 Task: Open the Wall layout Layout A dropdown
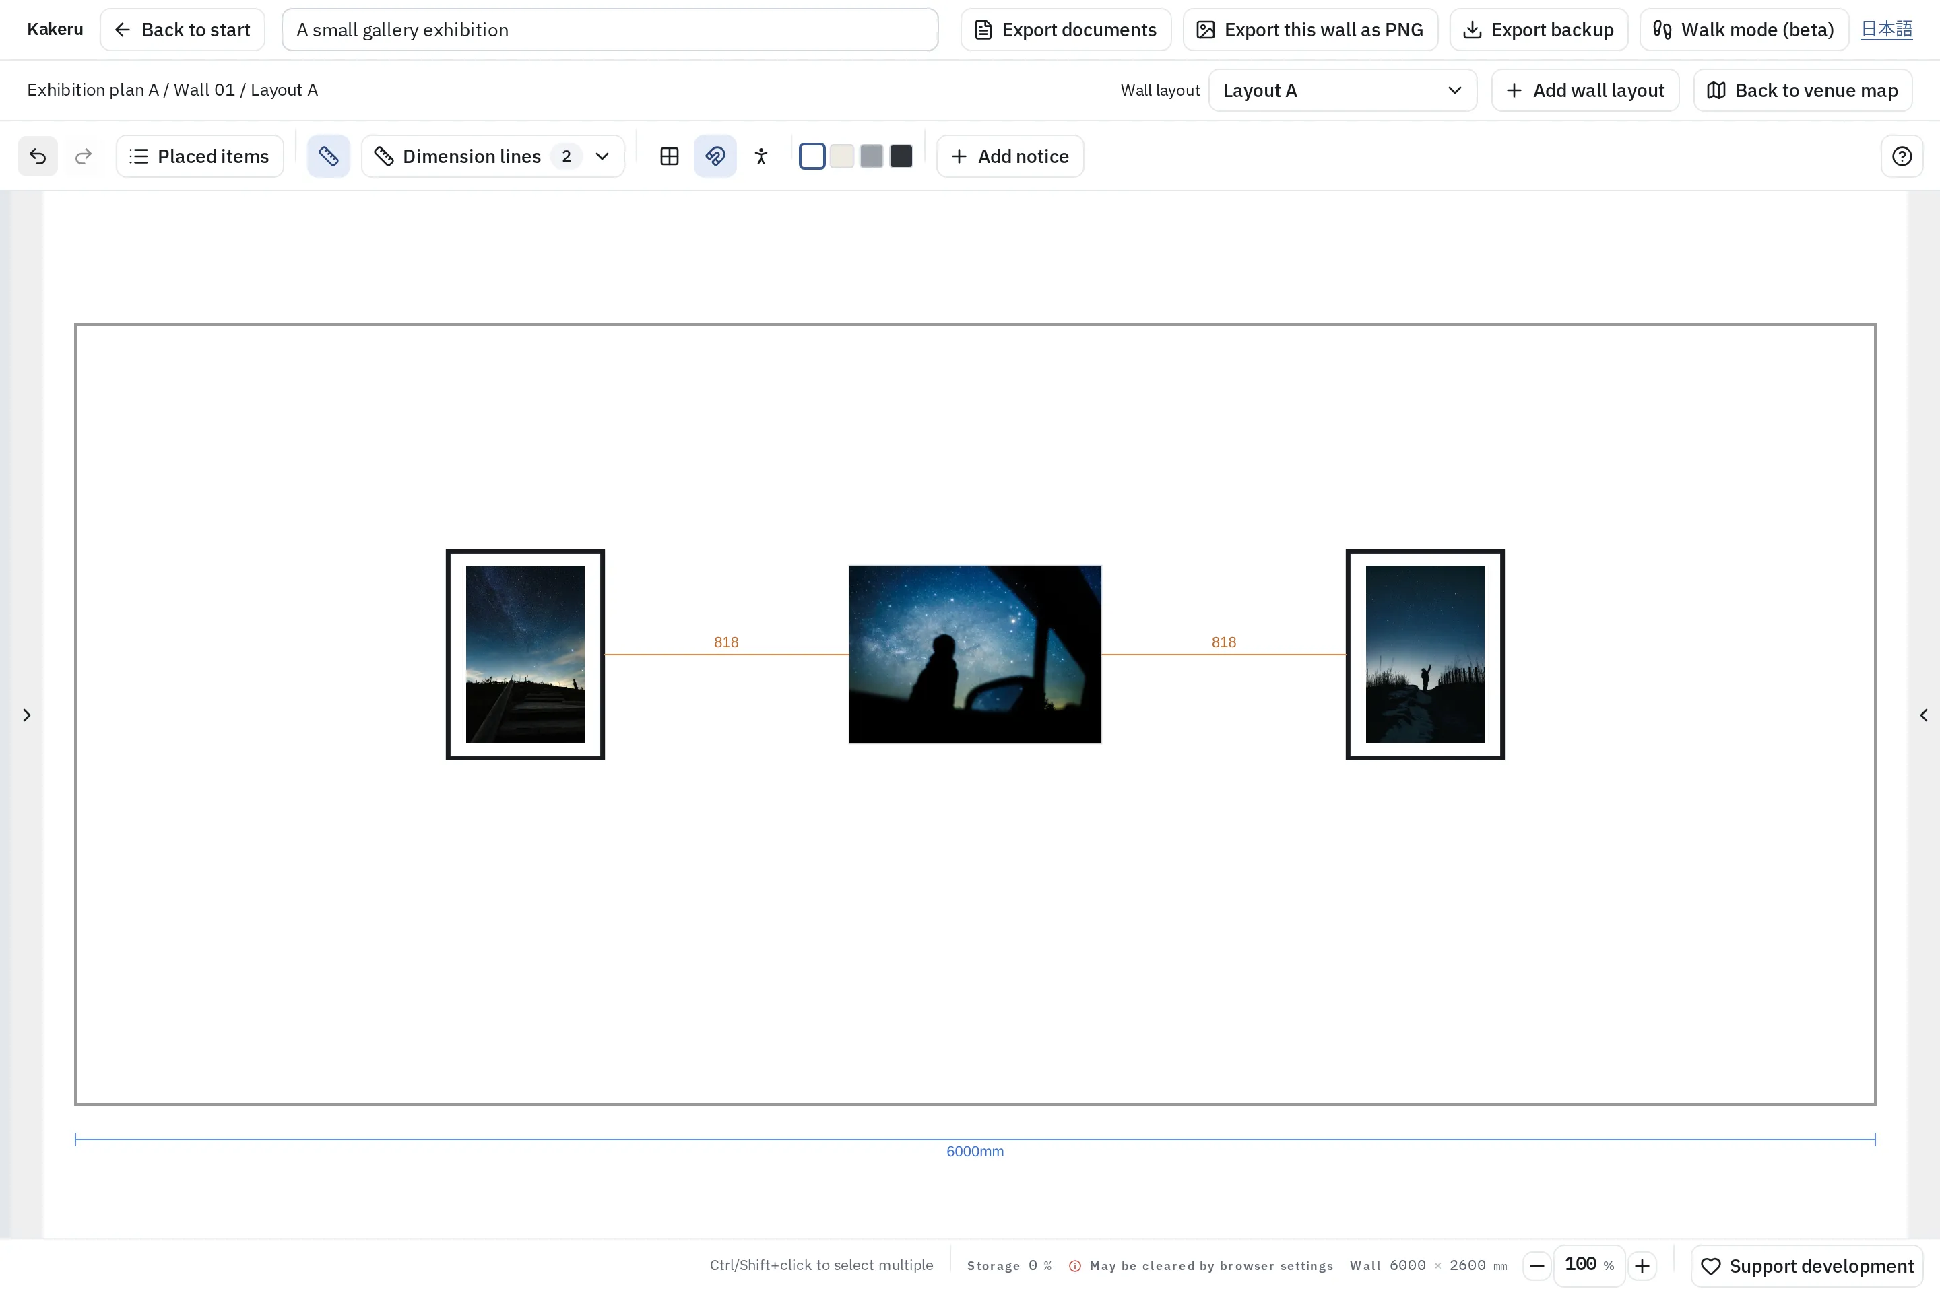[x=1342, y=90]
